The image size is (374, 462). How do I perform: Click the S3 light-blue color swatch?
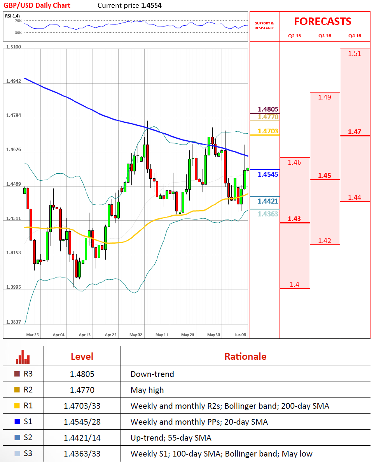pyautogui.click(x=17, y=453)
